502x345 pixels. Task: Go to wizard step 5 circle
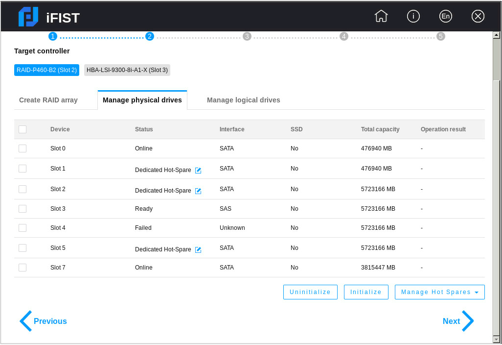(441, 36)
